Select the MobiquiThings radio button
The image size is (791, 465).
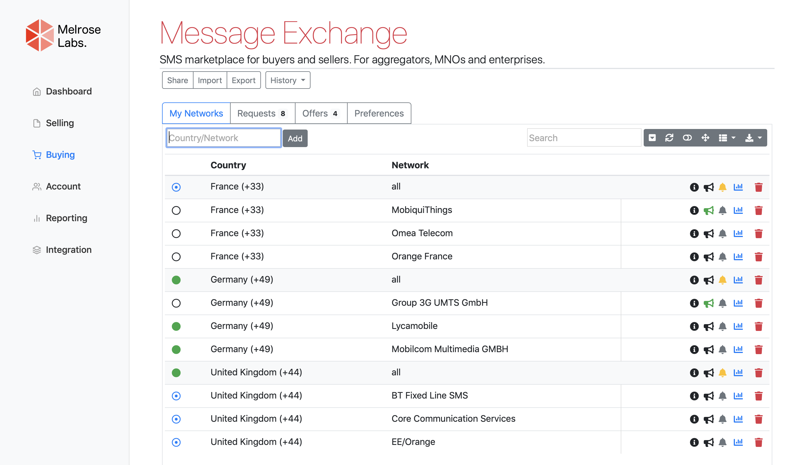176,210
